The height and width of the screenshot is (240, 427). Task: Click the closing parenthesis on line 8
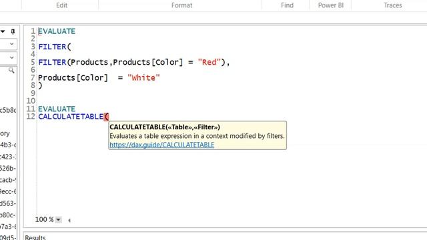pos(40,86)
